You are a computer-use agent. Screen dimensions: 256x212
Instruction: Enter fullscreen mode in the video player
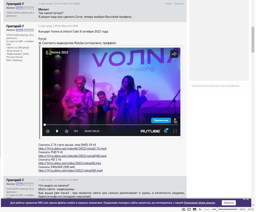point(175,131)
